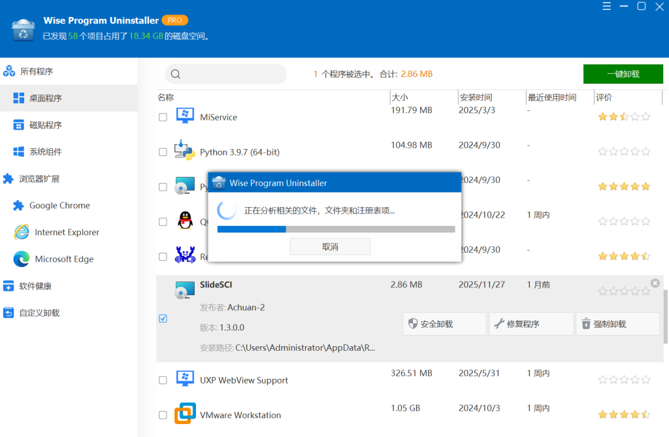Screen dimensions: 669x437
Task: Open the 软件健康 (Software Health) icon
Action: click(9, 285)
